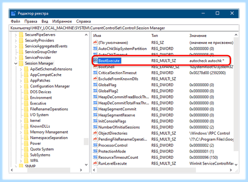Click the icon of the (По умолчанию) value
248x182 pixels.
pyautogui.click(x=95, y=43)
